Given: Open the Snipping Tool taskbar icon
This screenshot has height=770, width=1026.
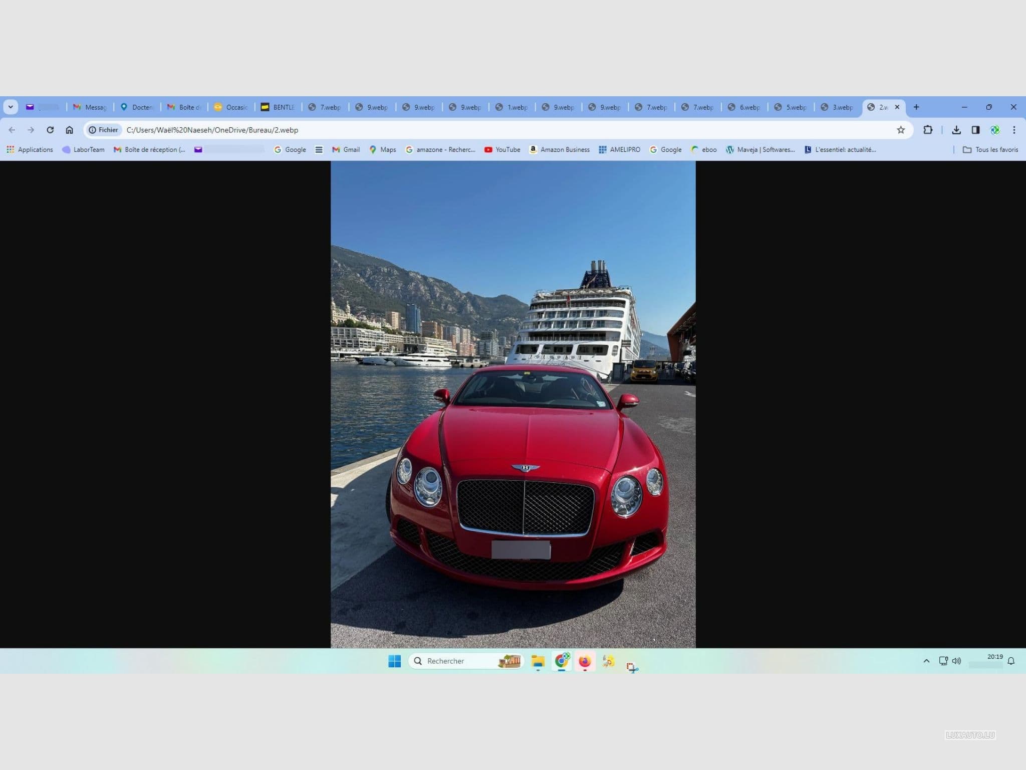Looking at the screenshot, I should pos(632,667).
